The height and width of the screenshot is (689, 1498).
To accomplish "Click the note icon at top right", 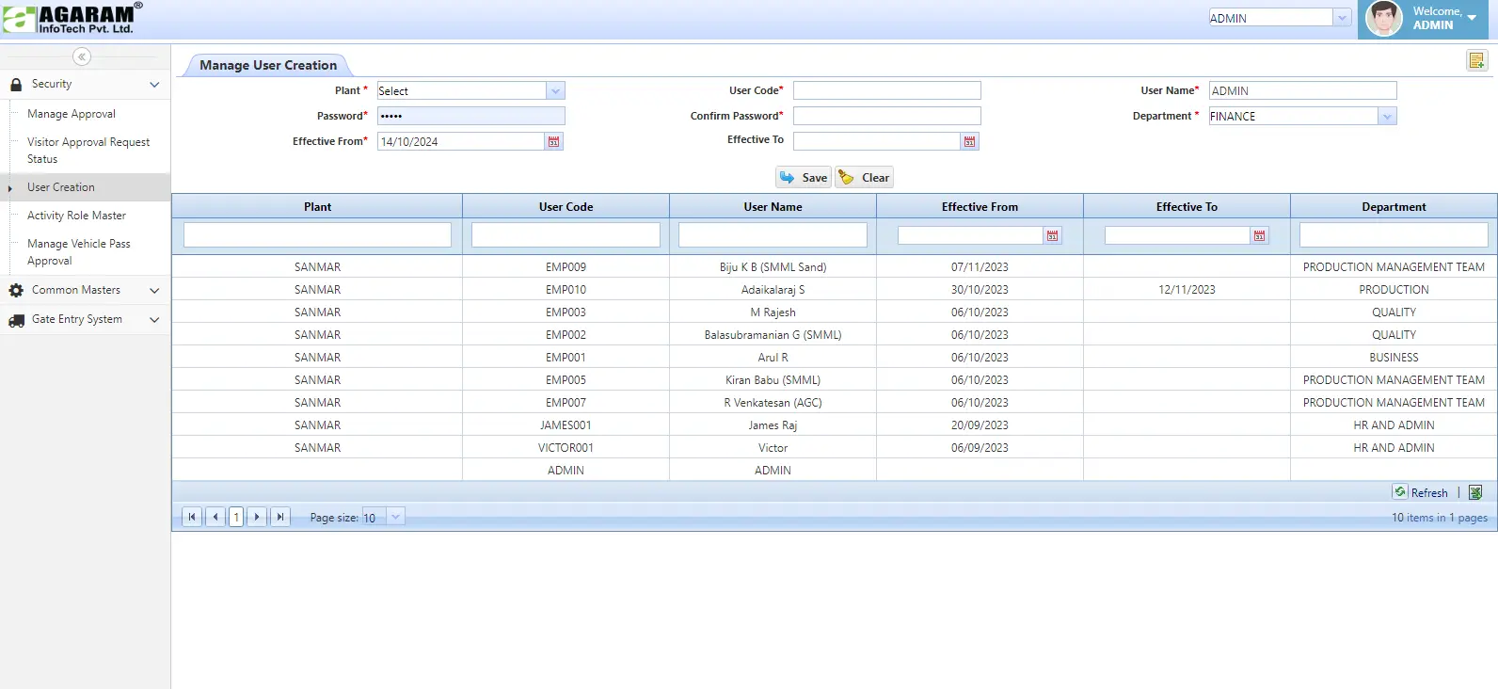I will (x=1476, y=61).
